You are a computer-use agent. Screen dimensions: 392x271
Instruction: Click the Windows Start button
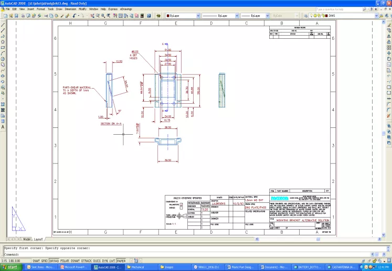(x=12, y=267)
